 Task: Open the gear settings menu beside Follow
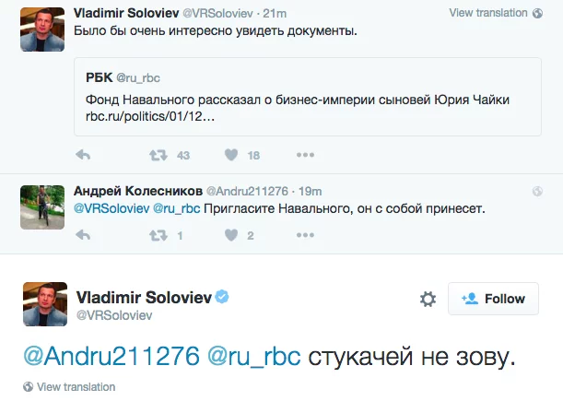(x=428, y=299)
